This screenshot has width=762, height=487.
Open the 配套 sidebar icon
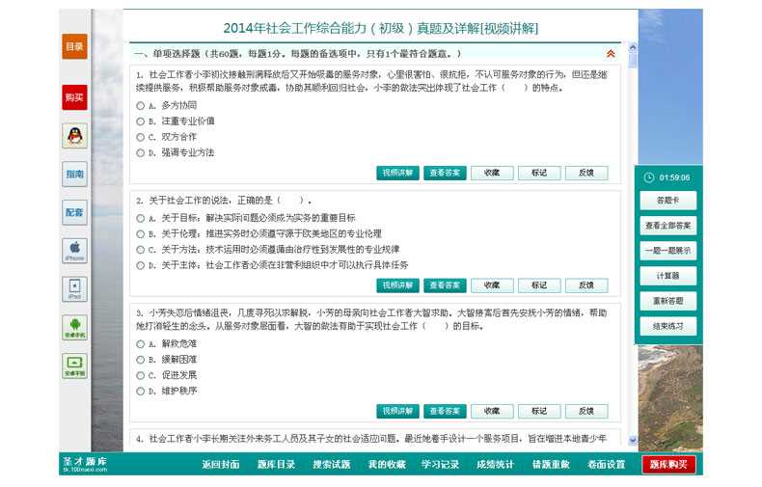tap(74, 212)
